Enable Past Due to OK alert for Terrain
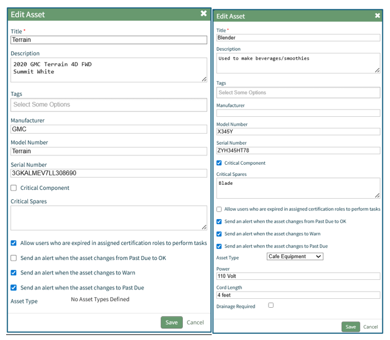The height and width of the screenshot is (340, 390). pyautogui.click(x=14, y=258)
